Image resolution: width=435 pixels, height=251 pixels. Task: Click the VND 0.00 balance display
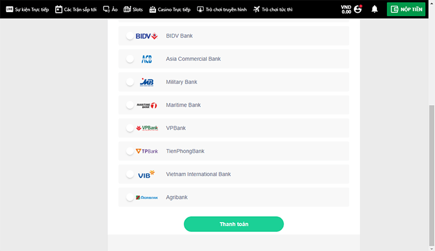click(x=346, y=9)
